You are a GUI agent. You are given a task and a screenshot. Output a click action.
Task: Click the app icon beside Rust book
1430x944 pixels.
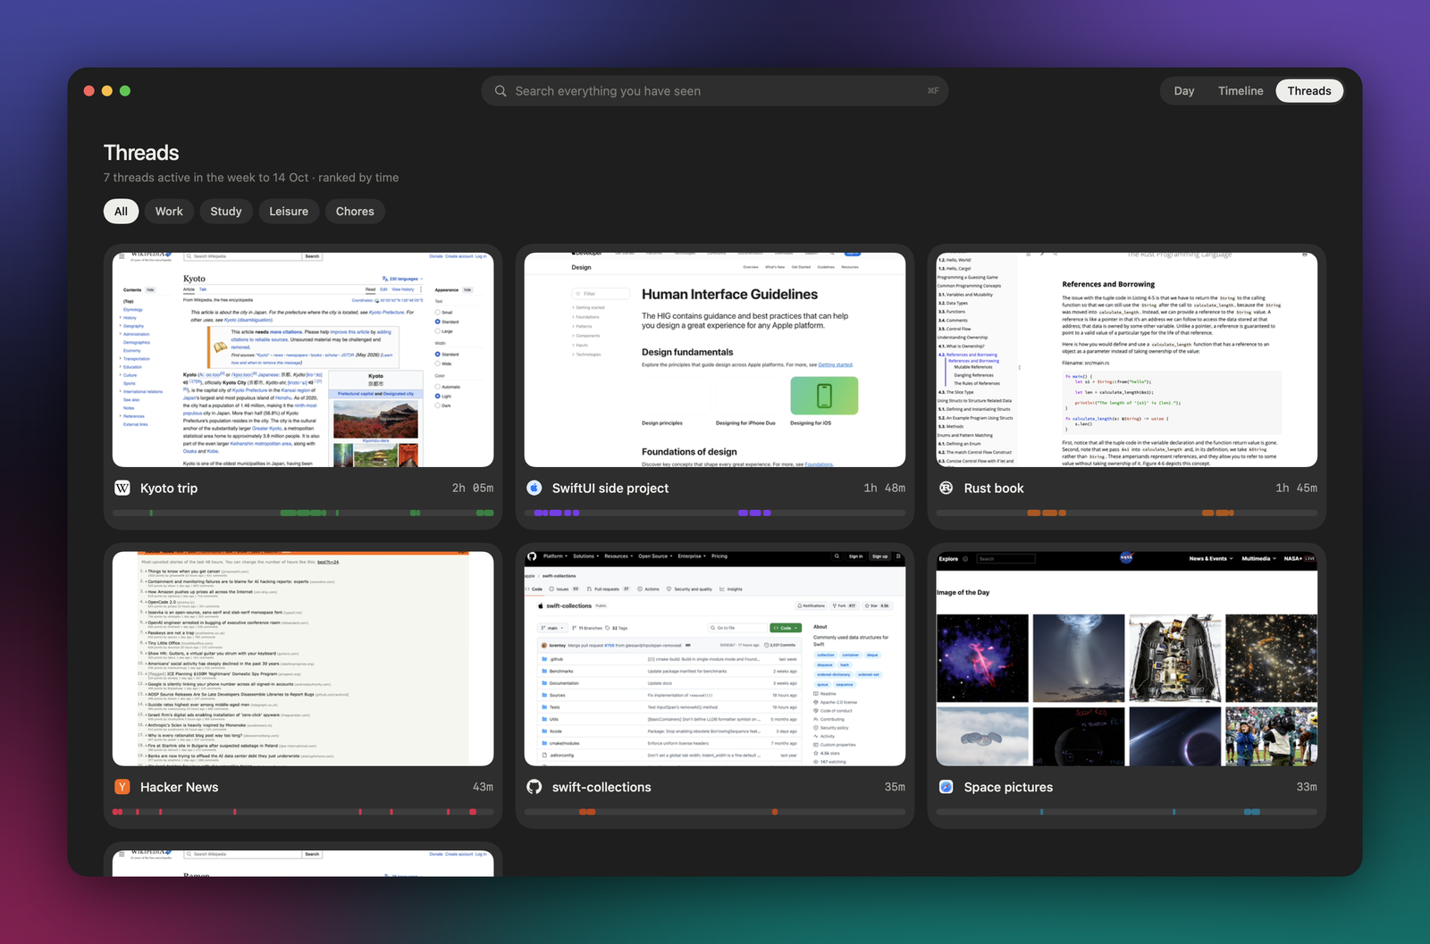tap(946, 488)
